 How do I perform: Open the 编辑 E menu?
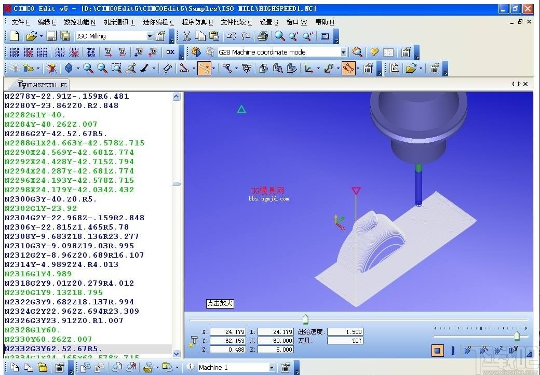[47, 22]
